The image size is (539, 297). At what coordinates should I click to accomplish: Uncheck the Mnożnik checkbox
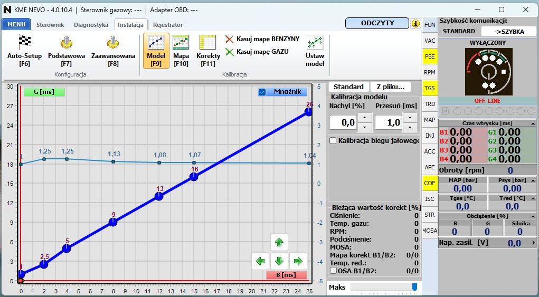click(x=262, y=92)
